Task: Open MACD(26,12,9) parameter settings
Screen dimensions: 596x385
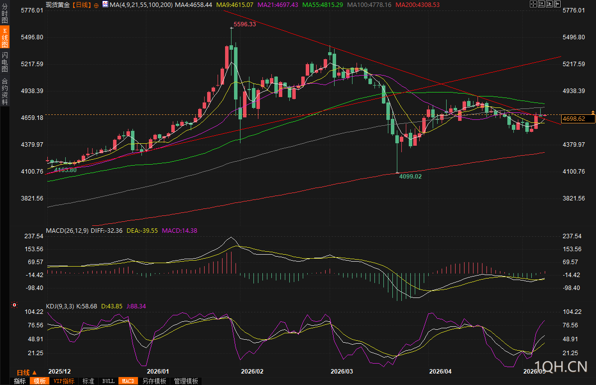Action: [67, 230]
